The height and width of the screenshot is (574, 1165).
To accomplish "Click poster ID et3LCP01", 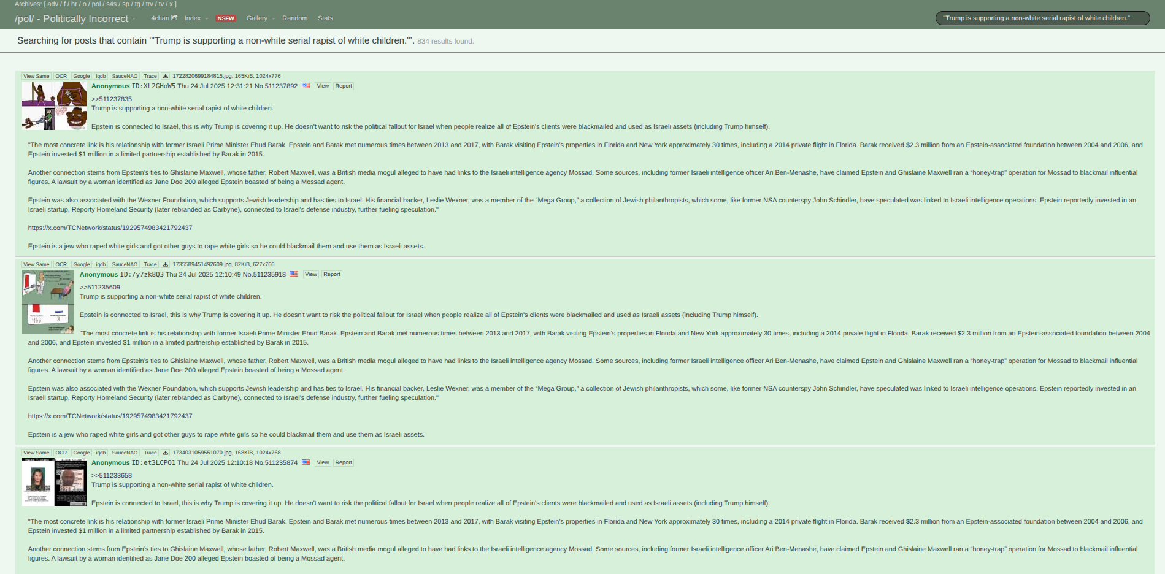I will pos(153,463).
